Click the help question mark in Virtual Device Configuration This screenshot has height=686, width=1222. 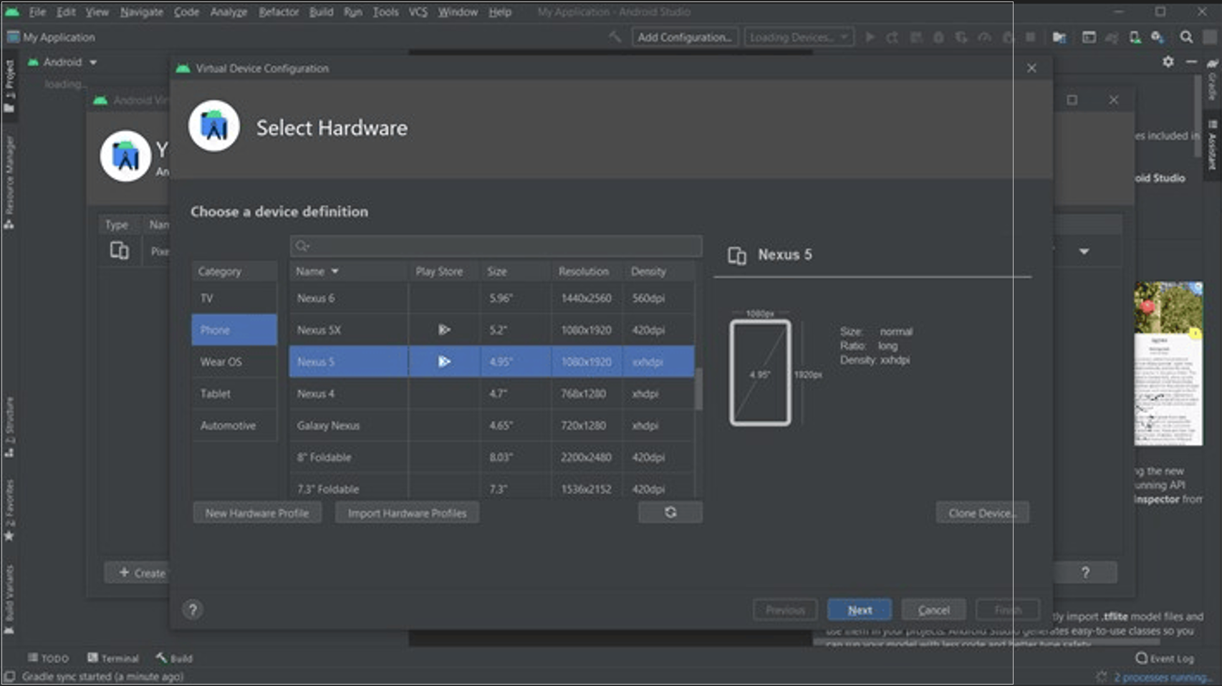[x=192, y=609]
